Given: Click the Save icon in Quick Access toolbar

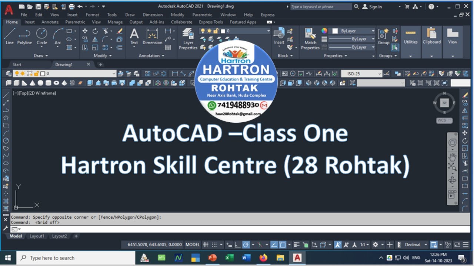Looking at the screenshot, I should click(38, 6).
